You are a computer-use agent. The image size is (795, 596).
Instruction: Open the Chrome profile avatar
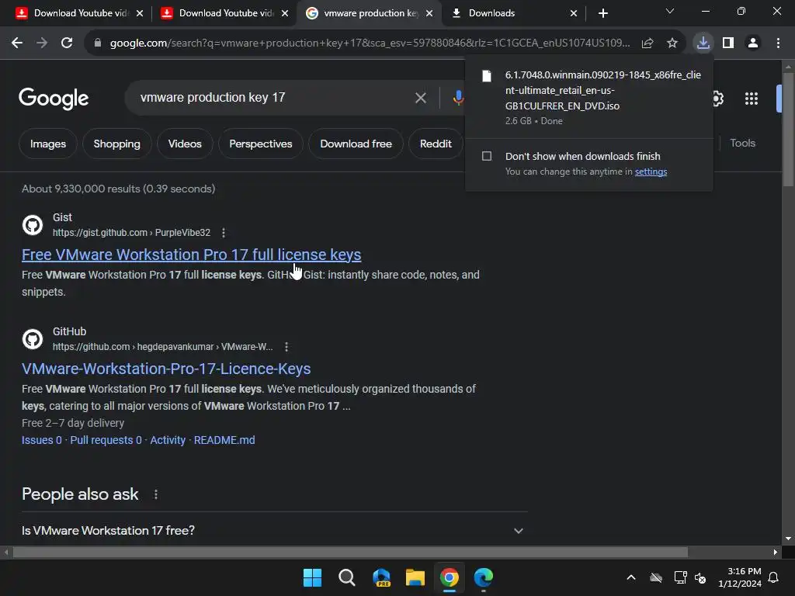coord(753,43)
